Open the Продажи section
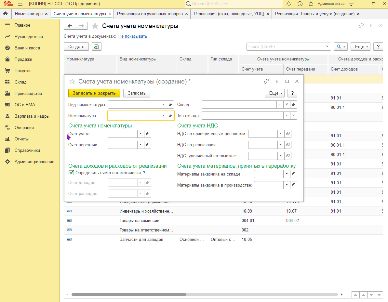 click(x=23, y=59)
